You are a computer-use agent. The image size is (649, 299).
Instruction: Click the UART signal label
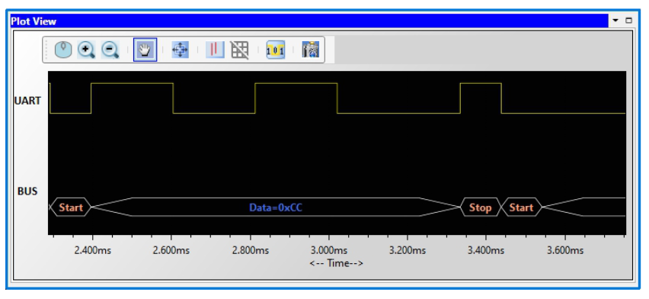click(27, 101)
